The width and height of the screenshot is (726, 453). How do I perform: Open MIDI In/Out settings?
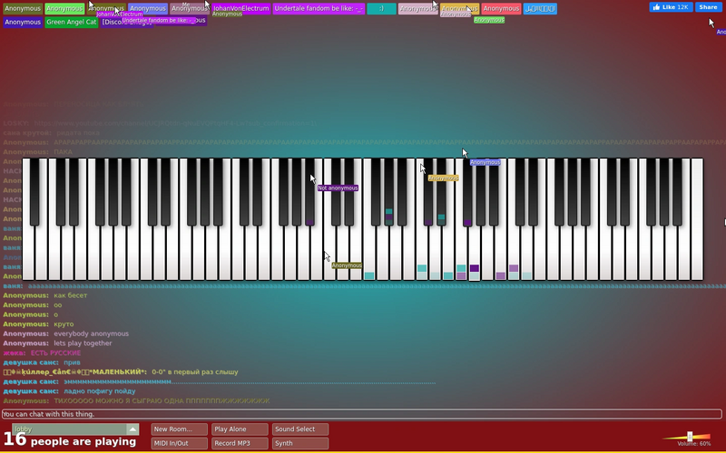(x=179, y=443)
